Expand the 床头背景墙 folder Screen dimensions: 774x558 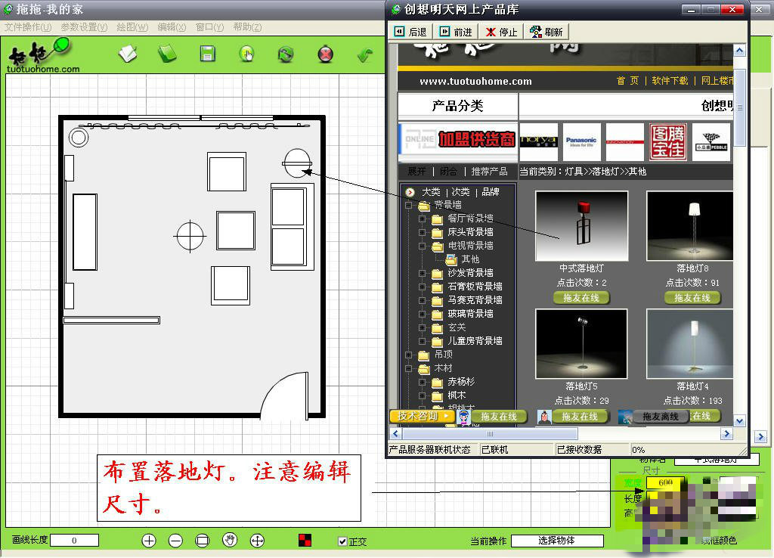pos(422,232)
